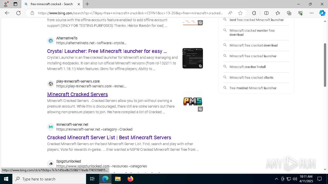Select the 'free minecraft cracked - Search' tab
The width and height of the screenshot is (328, 184).
52,4
